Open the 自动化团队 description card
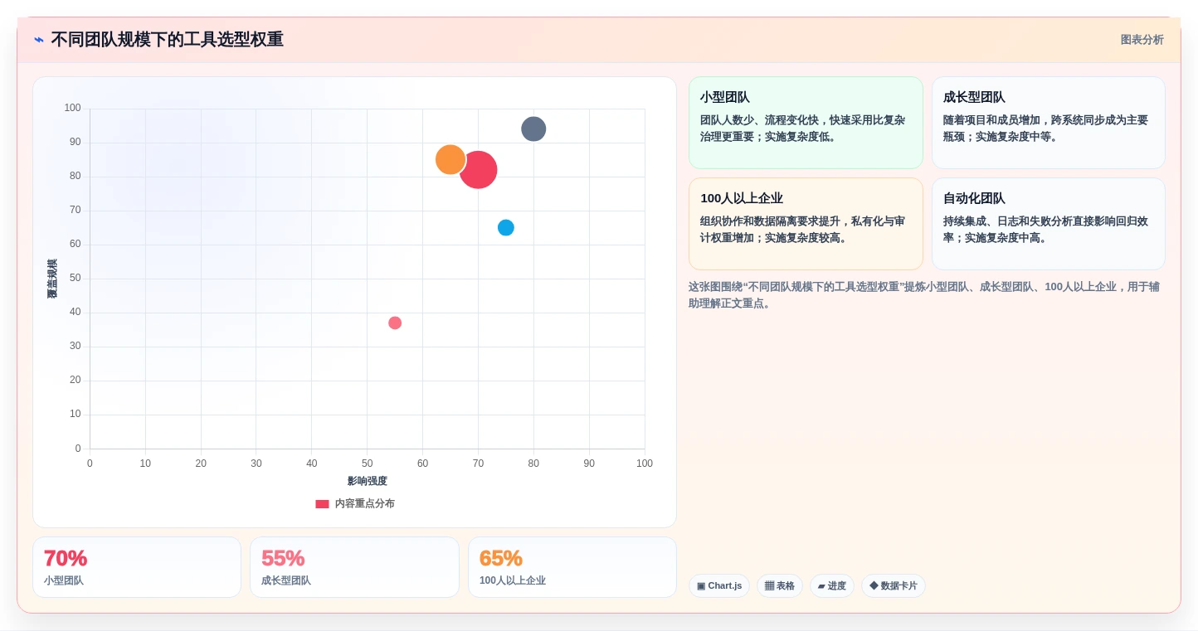Image resolution: width=1198 pixels, height=631 pixels. [x=1049, y=224]
